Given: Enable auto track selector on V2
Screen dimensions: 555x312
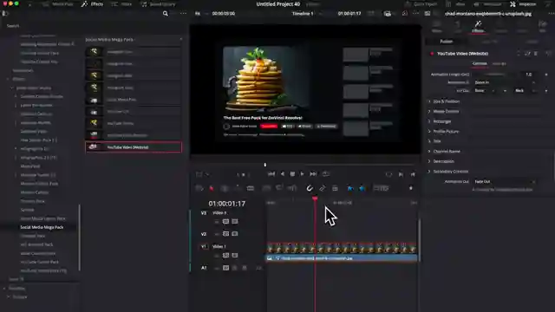Looking at the screenshot, I should pos(225,234).
